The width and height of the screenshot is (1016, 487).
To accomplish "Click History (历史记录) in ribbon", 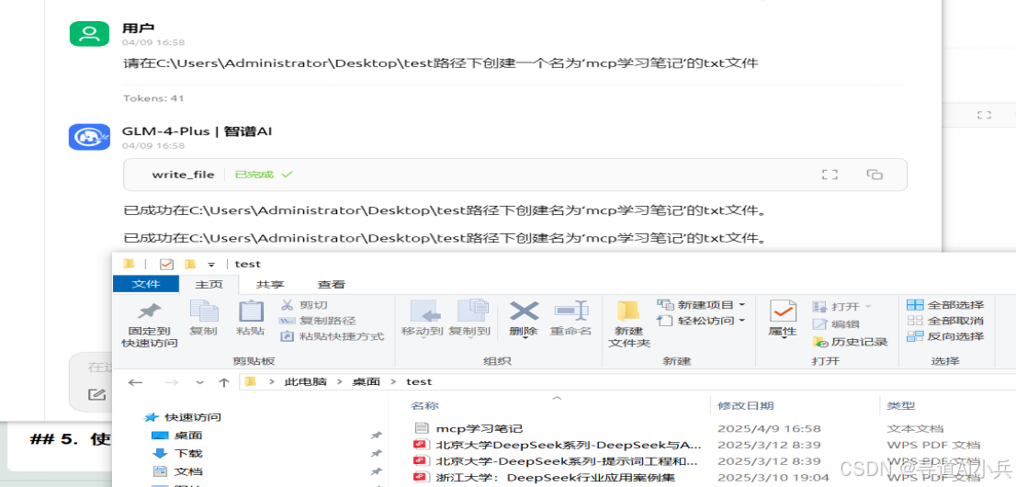I will pos(851,342).
